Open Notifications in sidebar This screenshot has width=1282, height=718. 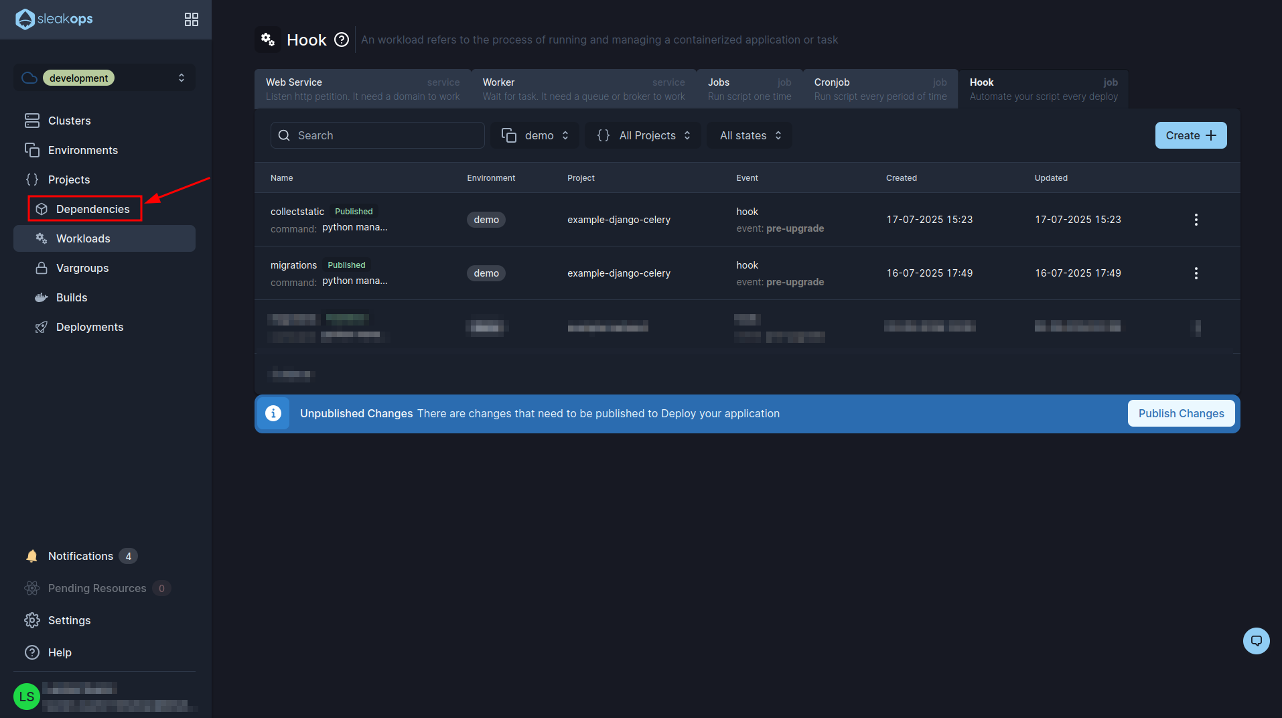point(104,556)
